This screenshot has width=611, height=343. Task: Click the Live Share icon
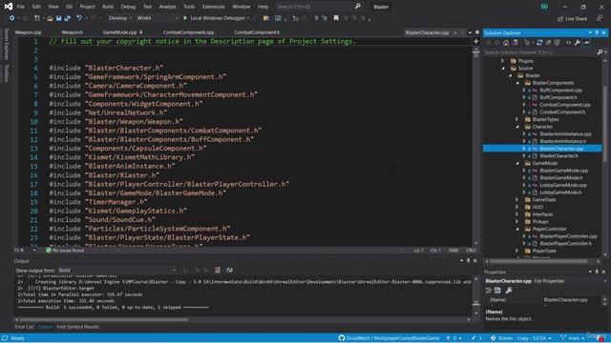[x=560, y=18]
